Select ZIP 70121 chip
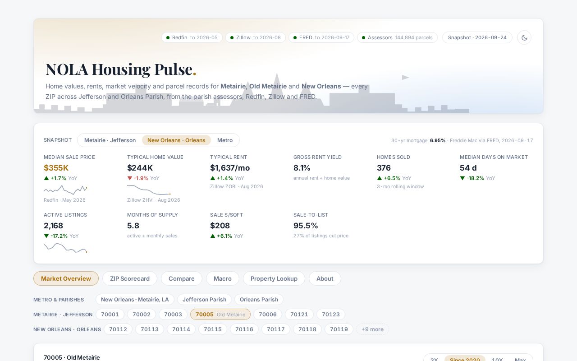577x361 pixels. click(299, 315)
